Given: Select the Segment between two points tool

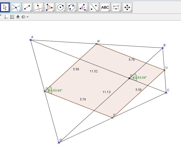Looking at the screenshot, I should click(x=27, y=7).
